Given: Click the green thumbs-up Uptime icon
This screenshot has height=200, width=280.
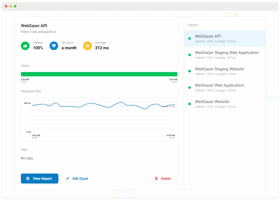Looking at the screenshot, I should [25, 46].
